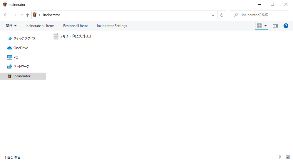The width and height of the screenshot is (293, 161).
Task: Open help with the question mark icon
Action: pyautogui.click(x=286, y=26)
